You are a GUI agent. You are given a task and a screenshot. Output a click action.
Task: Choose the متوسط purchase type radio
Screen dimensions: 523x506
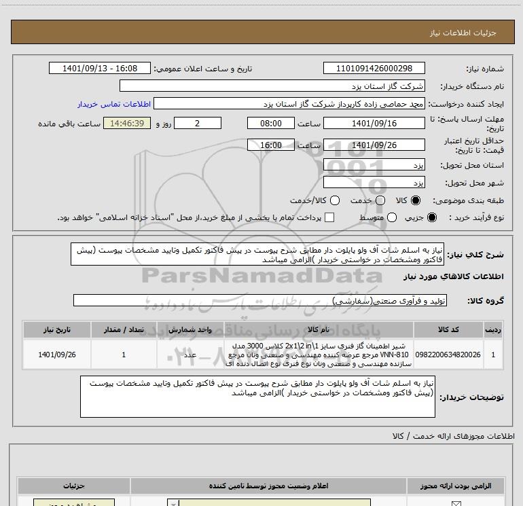(392, 217)
